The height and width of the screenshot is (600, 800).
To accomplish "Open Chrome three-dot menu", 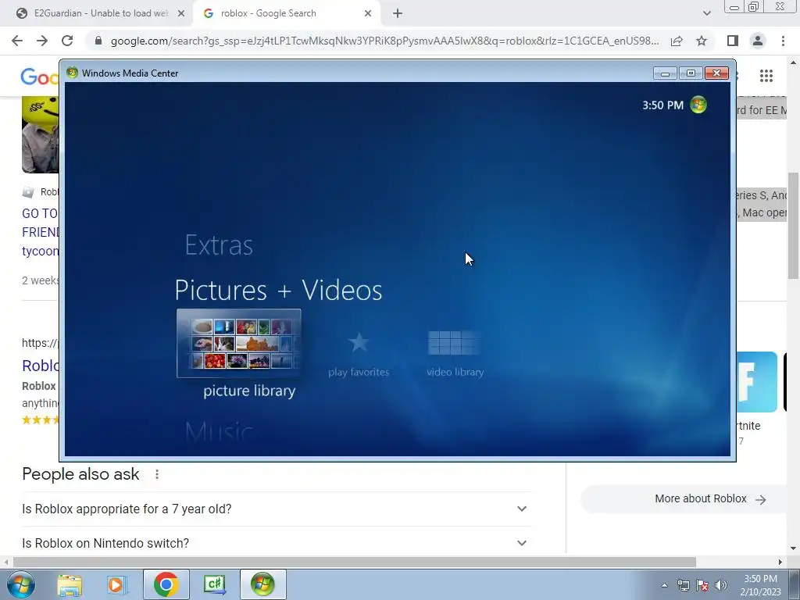I will 783,41.
